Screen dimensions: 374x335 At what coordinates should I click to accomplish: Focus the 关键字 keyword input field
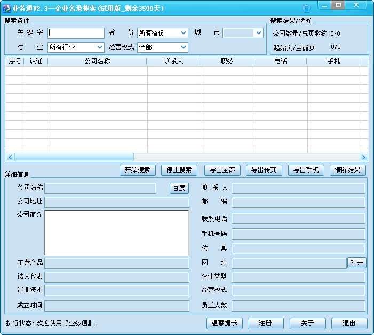[76, 33]
